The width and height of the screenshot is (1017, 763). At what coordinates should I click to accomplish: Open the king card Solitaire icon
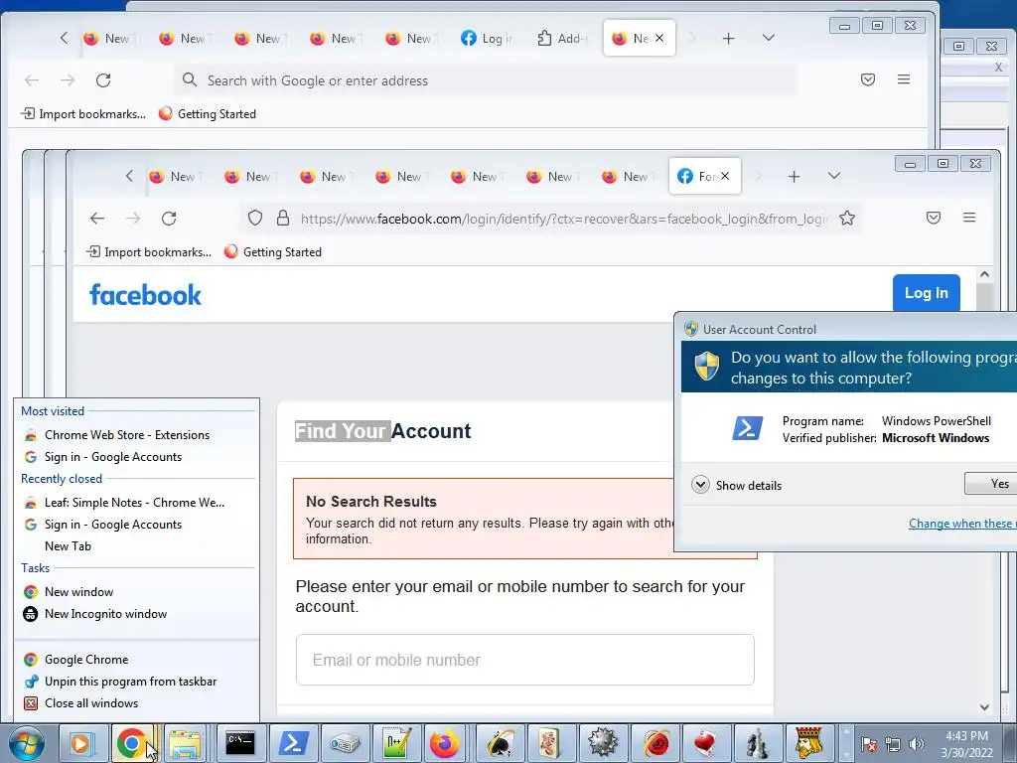(x=808, y=743)
